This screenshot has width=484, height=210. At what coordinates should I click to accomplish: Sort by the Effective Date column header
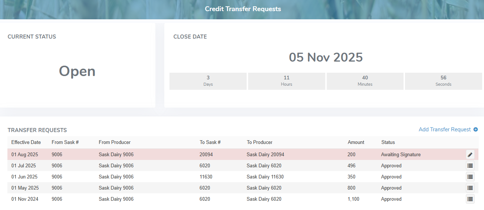26,142
